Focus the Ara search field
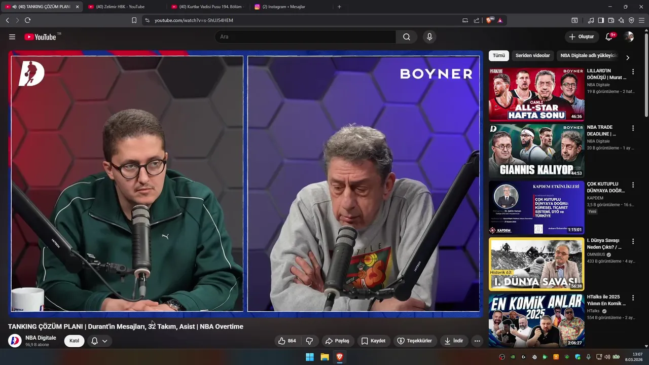649x365 pixels. pos(306,36)
